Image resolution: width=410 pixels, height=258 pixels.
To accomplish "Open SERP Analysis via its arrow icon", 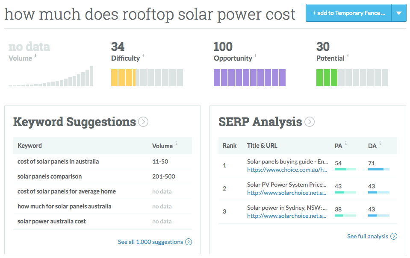I will [310, 122].
